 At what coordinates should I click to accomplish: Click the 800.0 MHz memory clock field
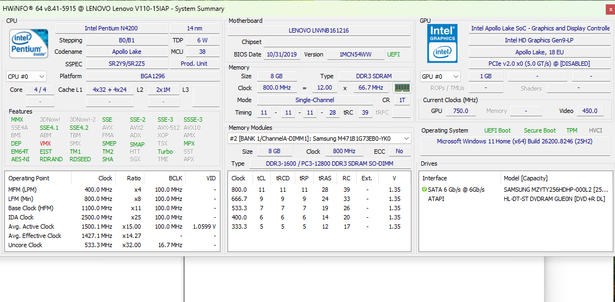point(276,88)
